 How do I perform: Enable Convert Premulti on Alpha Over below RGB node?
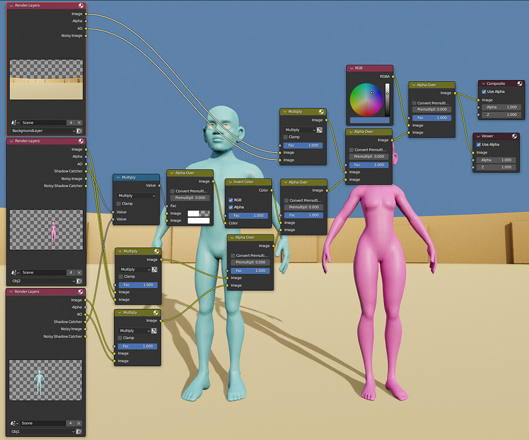tap(351, 150)
